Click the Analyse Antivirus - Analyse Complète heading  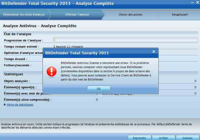[x=40, y=26]
